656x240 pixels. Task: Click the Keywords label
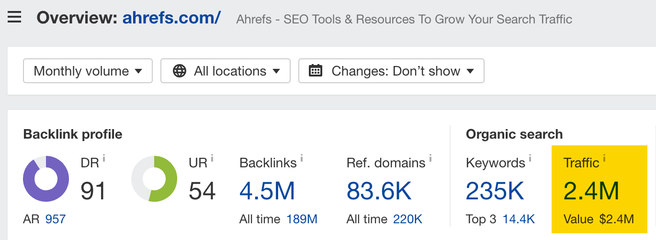point(496,163)
